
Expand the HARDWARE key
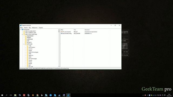coord(24,39)
